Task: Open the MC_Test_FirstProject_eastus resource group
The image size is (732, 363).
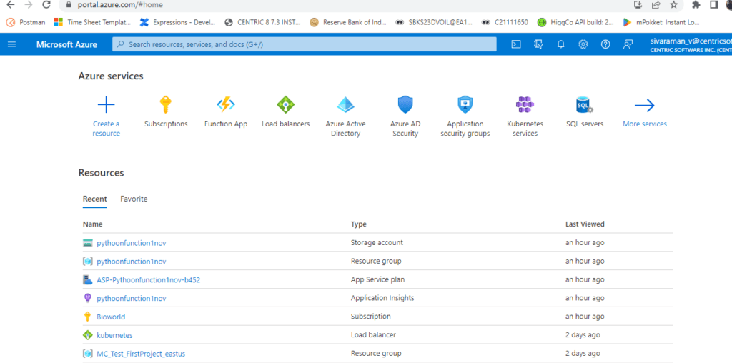Action: (x=141, y=354)
